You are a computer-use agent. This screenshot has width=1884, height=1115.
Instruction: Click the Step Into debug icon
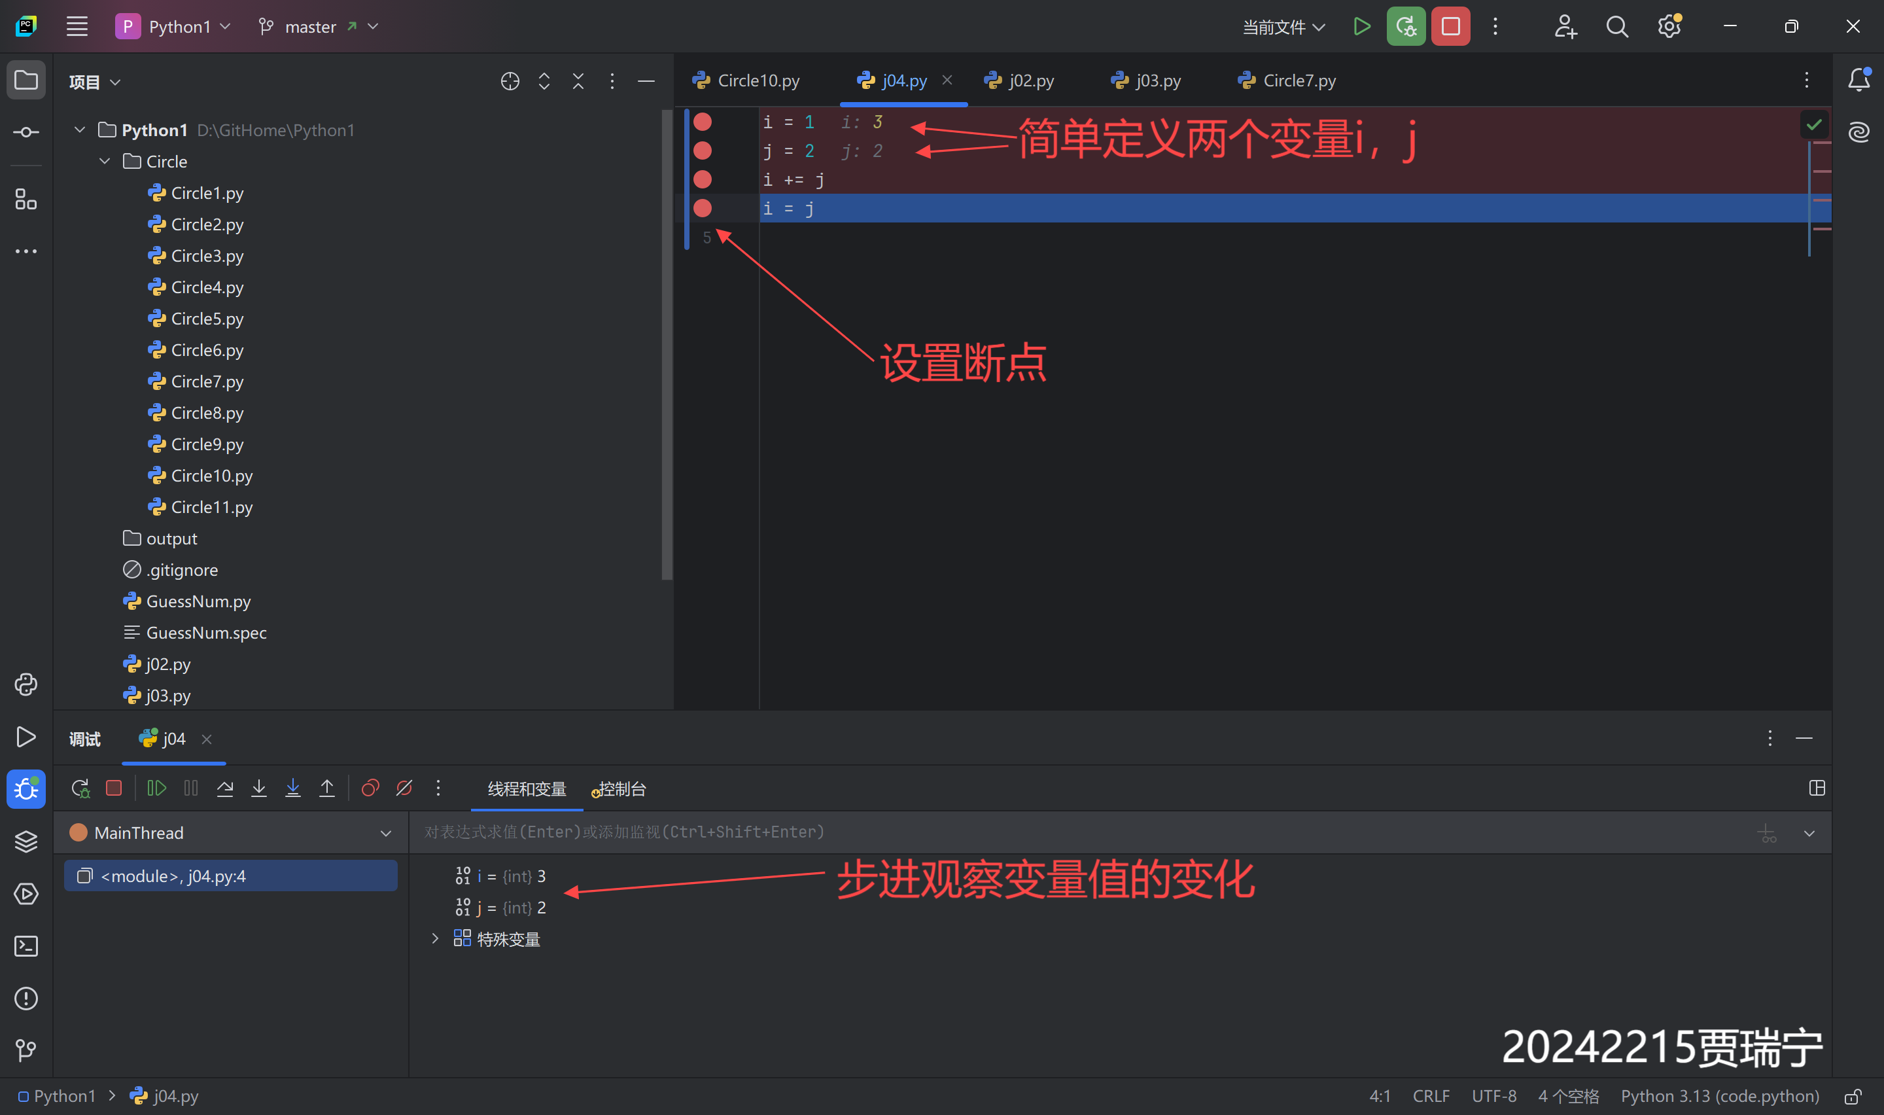point(259,788)
